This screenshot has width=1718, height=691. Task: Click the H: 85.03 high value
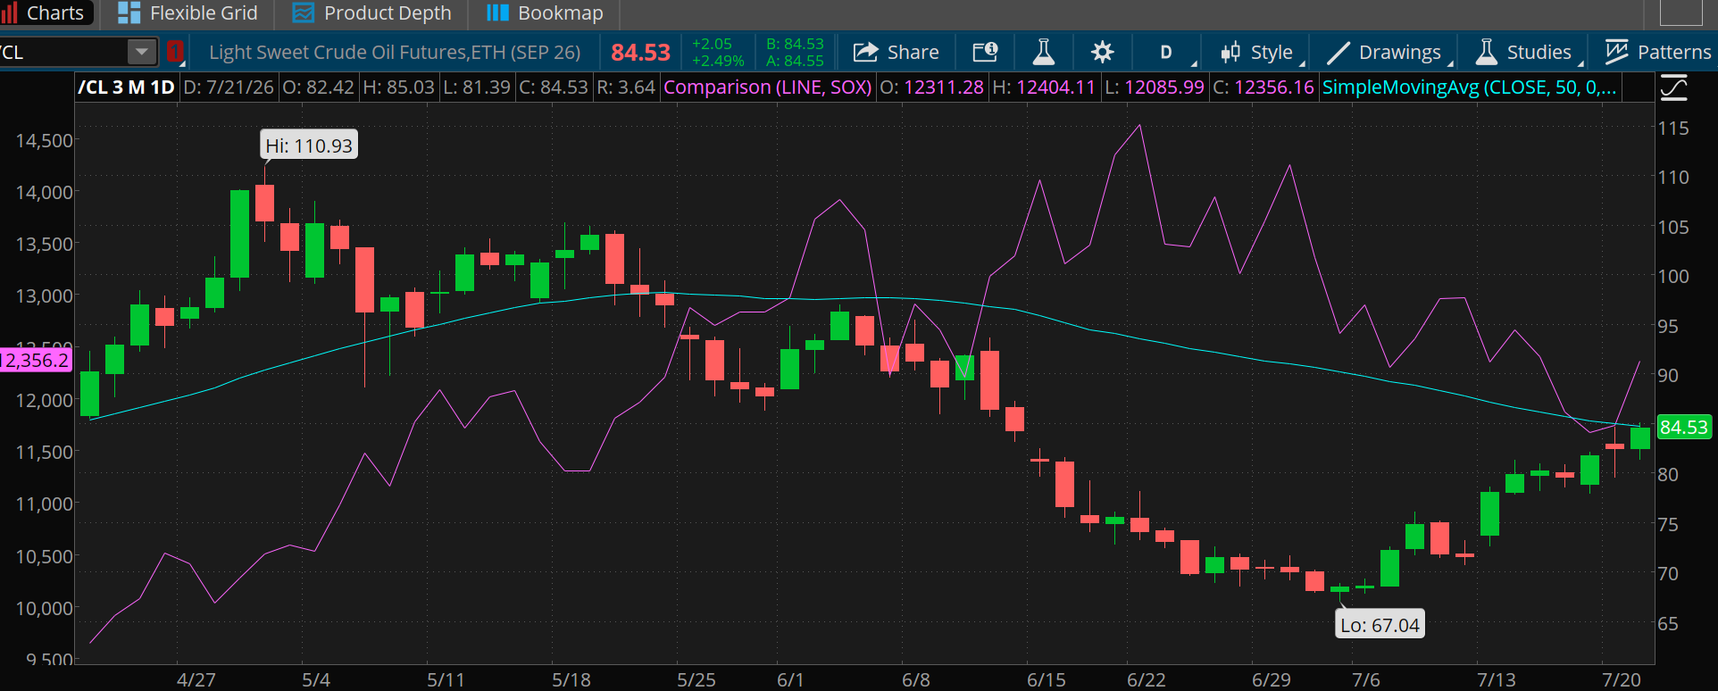398,87
